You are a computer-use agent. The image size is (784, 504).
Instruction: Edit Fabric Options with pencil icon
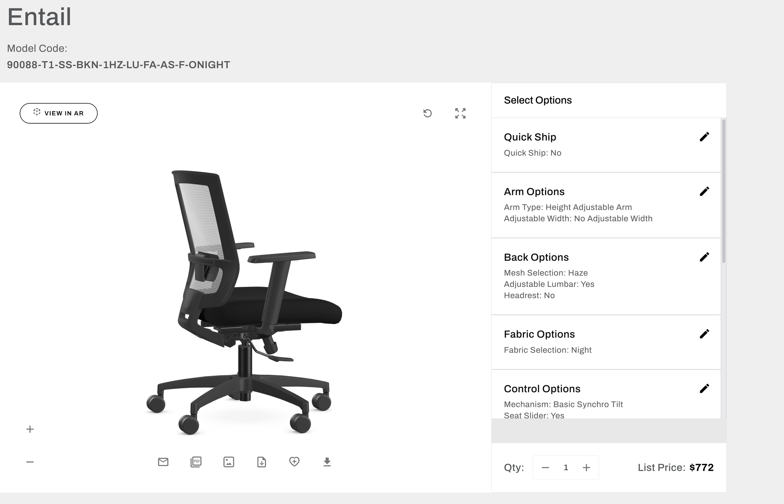click(x=704, y=334)
